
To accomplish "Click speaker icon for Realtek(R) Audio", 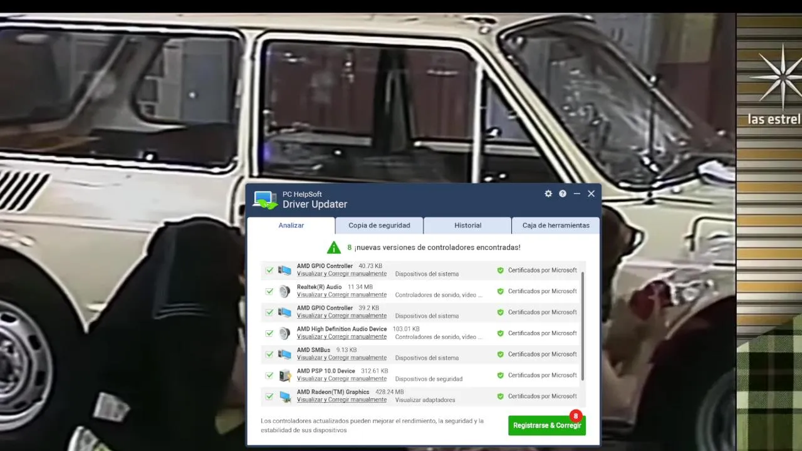I will [x=285, y=291].
